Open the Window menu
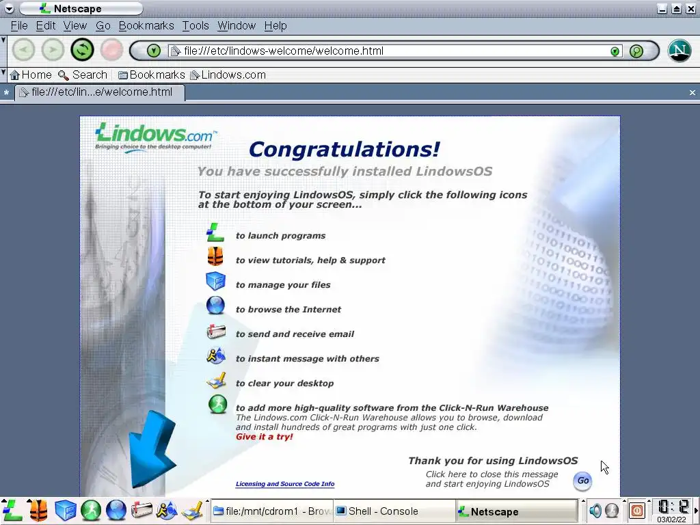 (236, 26)
